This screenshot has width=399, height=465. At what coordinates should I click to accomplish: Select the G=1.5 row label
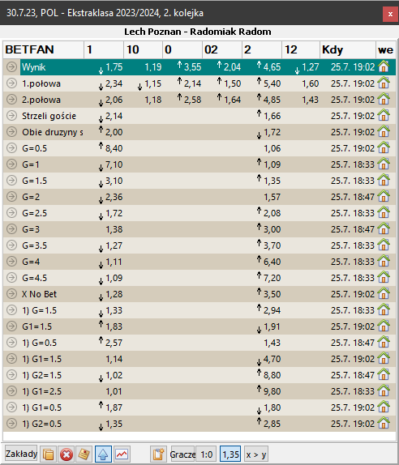point(34,181)
